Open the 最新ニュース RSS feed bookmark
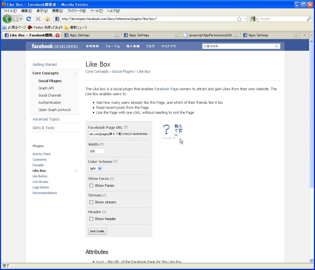 coord(76,27)
